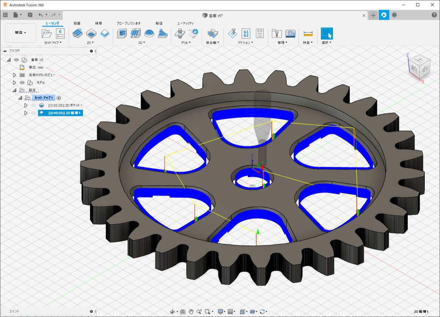Switch to the 旋盤 ribbon tab
Viewport: 440px width, 317px height.
click(77, 23)
